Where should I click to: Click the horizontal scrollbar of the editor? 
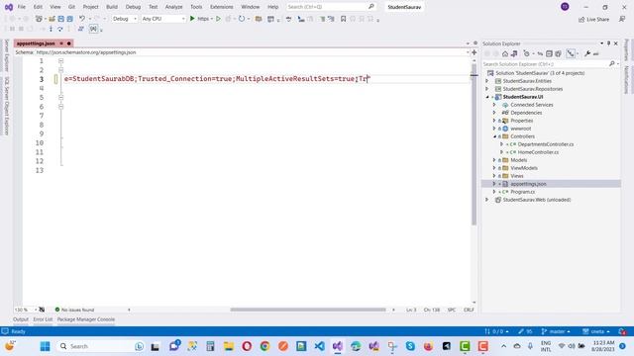[308, 310]
